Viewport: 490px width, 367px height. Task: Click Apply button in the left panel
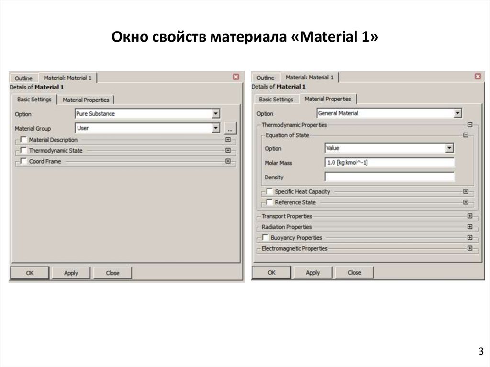[71, 273]
